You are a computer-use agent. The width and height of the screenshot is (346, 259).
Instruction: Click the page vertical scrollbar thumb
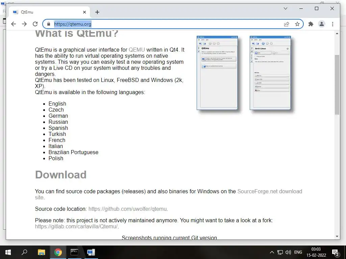tap(337, 85)
